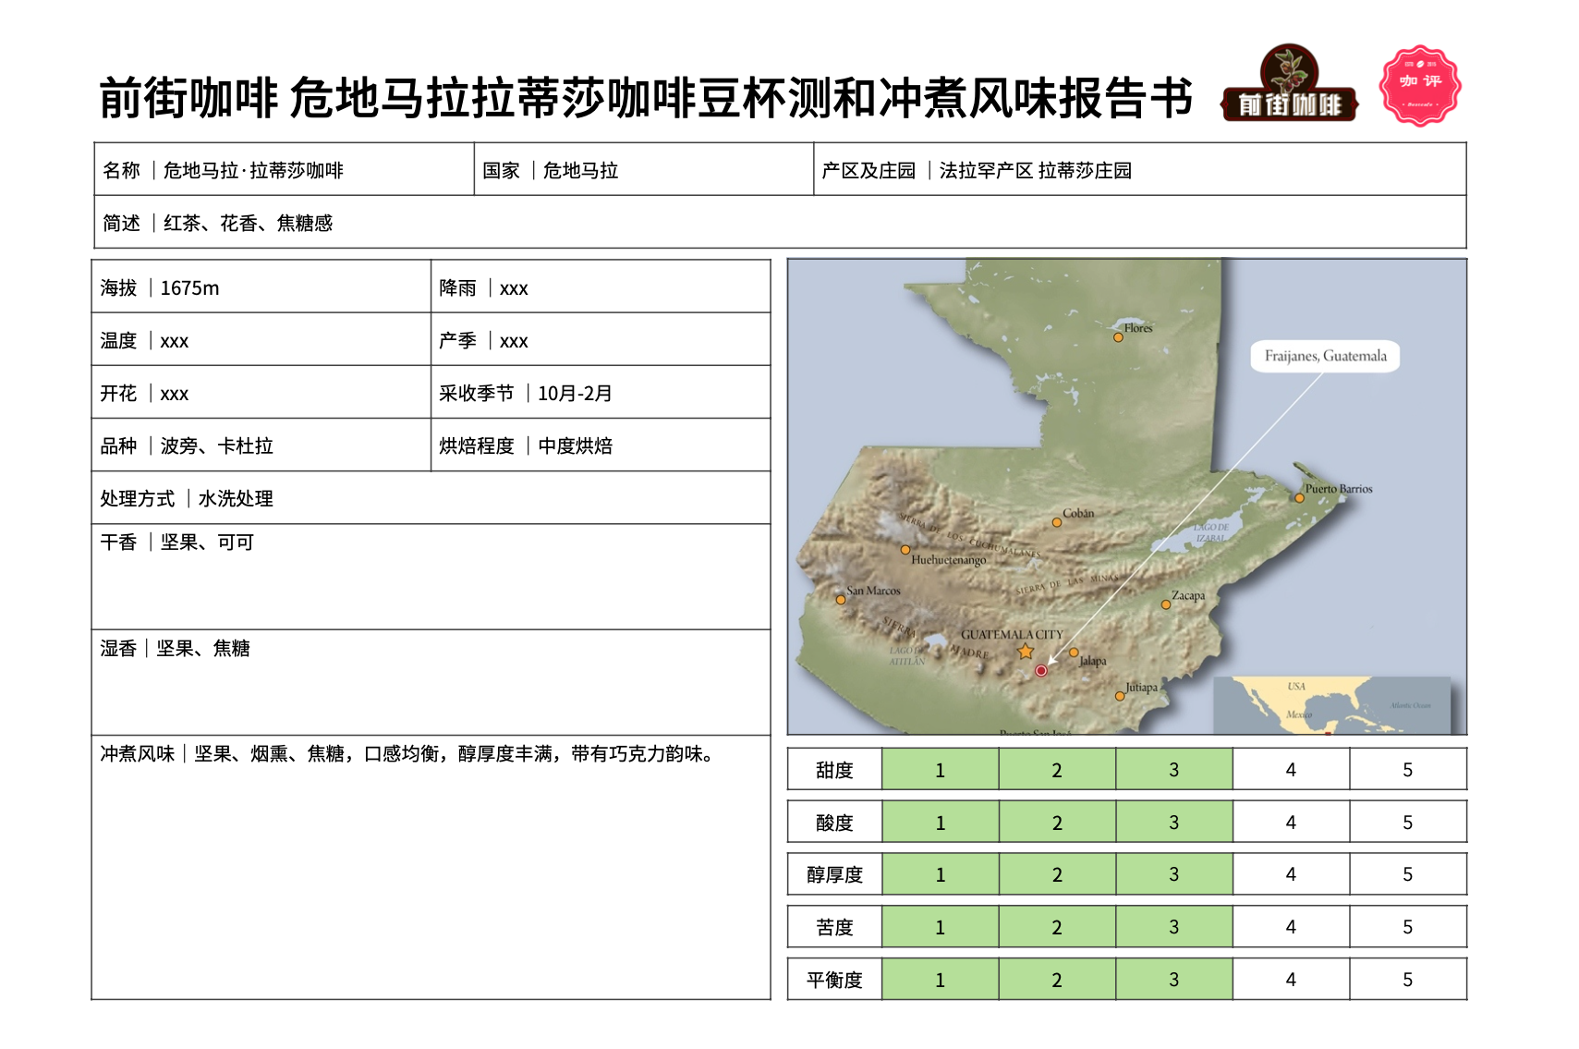Click the report title heading text

click(x=646, y=98)
